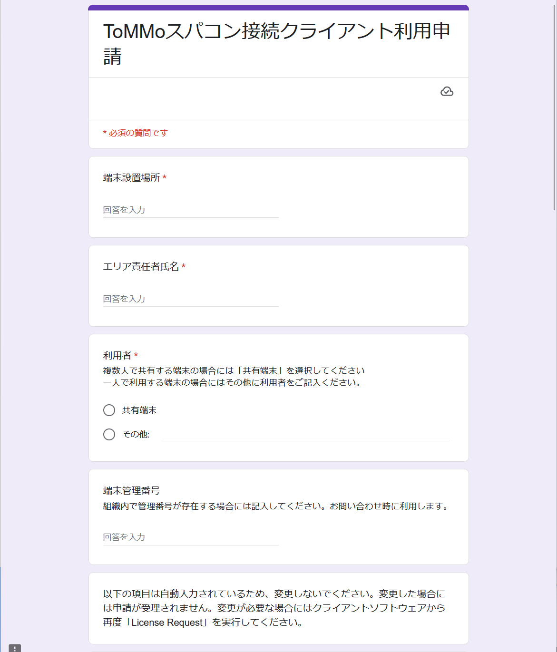Click the report problem exclamation icon

click(x=15, y=648)
